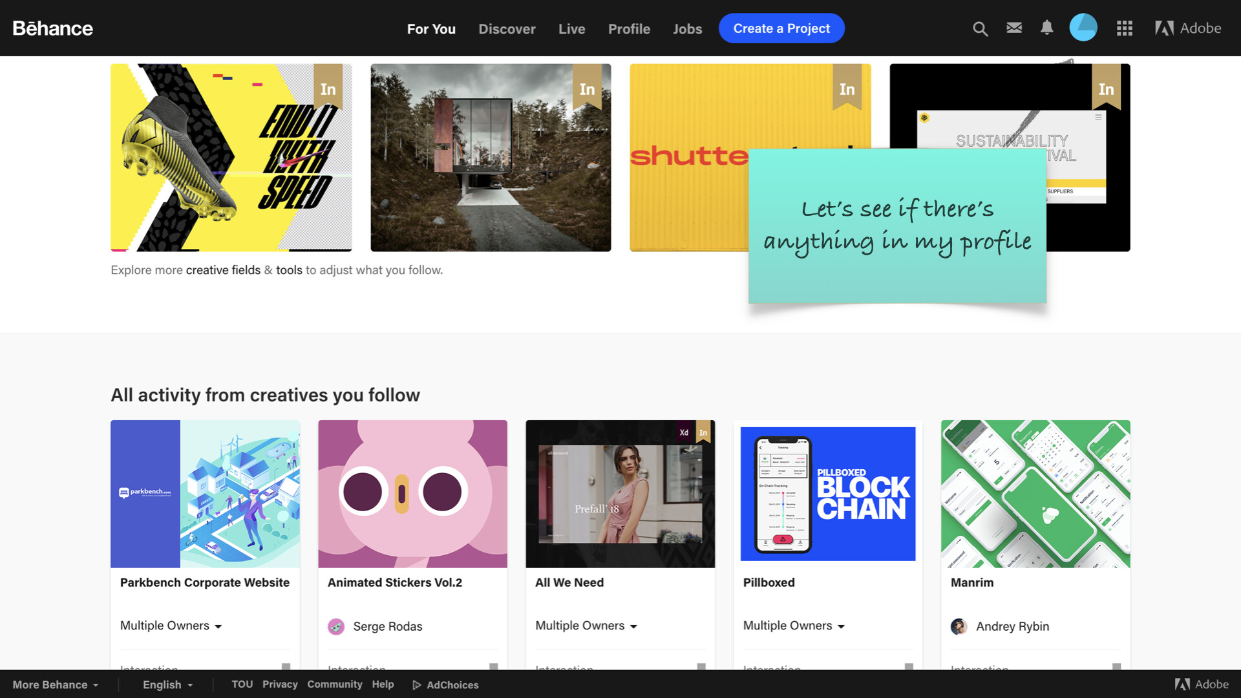
Task: Open the More Behance footer menu
Action: [56, 684]
